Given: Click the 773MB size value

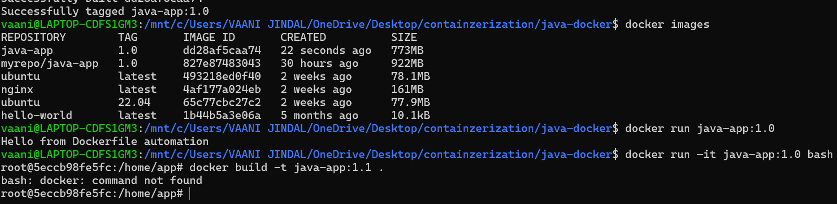Looking at the screenshot, I should click(x=407, y=50).
